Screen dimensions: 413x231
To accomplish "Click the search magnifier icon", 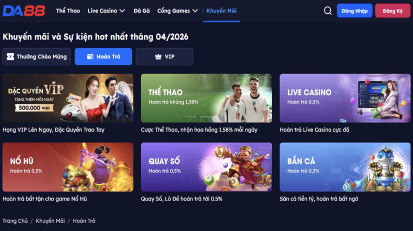I will pos(328,11).
